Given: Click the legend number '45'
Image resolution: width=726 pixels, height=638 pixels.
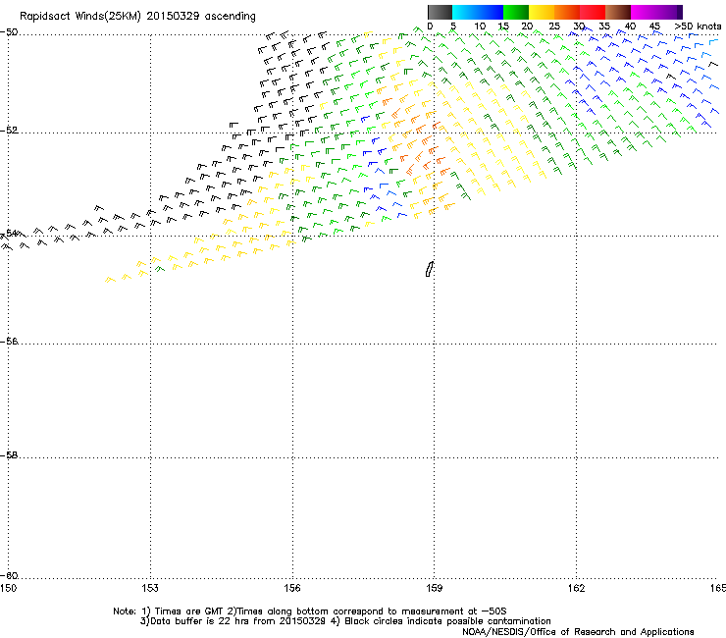Looking at the screenshot, I should [x=654, y=27].
